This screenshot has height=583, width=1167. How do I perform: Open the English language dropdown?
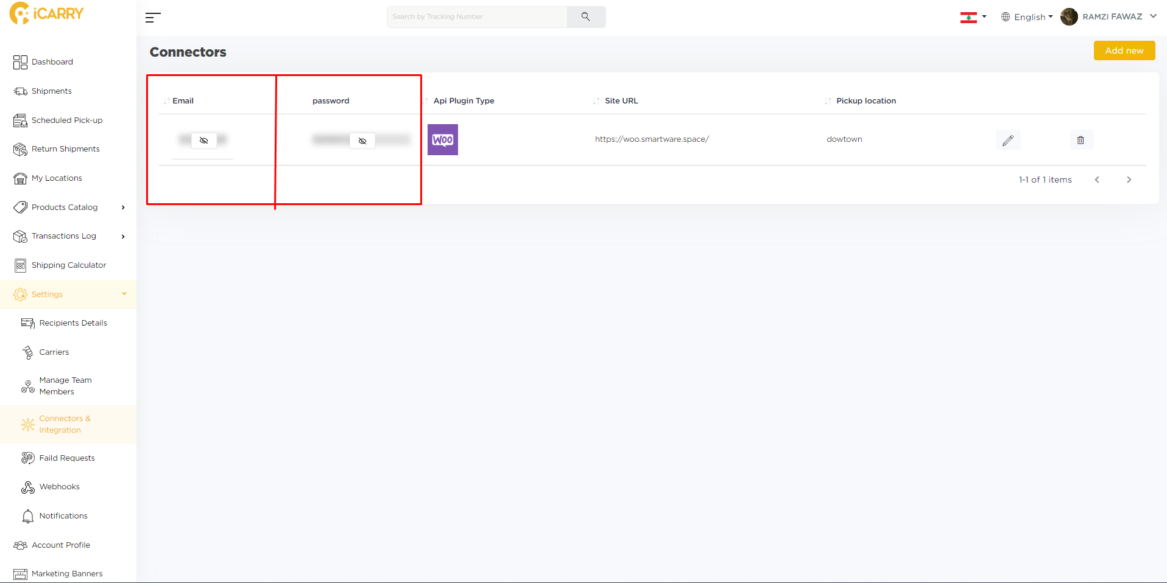(x=1028, y=17)
